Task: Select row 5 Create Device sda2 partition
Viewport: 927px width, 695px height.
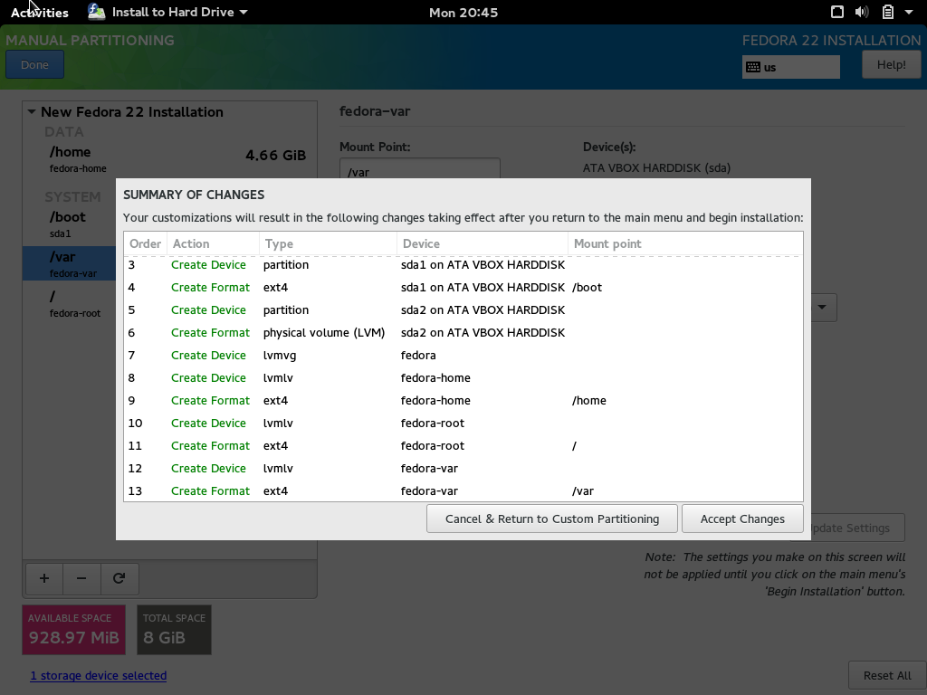Action: pos(463,310)
